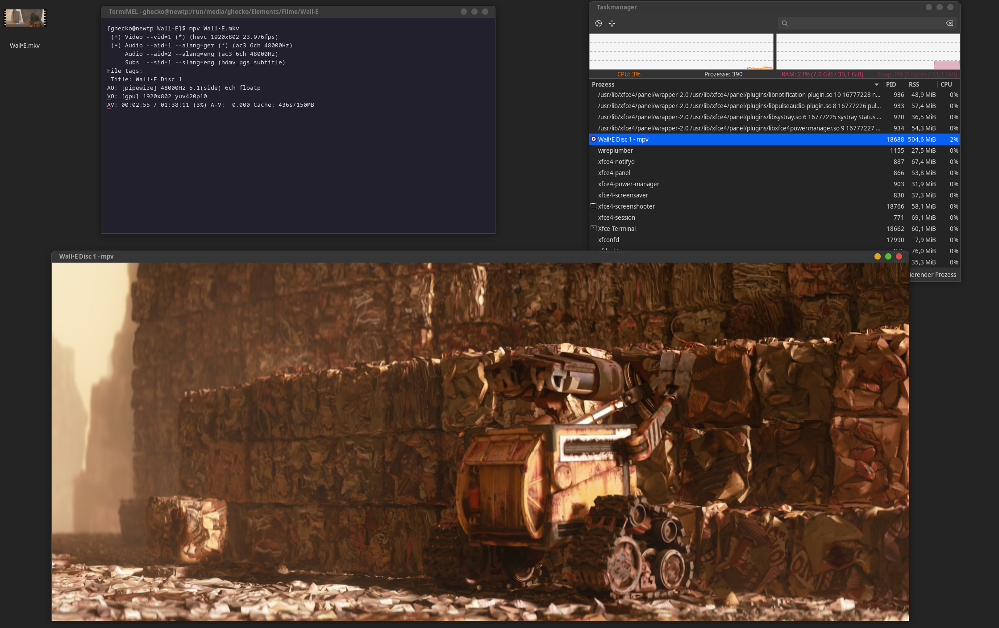Clear the Taskmanager search field with the backspace icon
This screenshot has height=628, width=999.
point(949,23)
